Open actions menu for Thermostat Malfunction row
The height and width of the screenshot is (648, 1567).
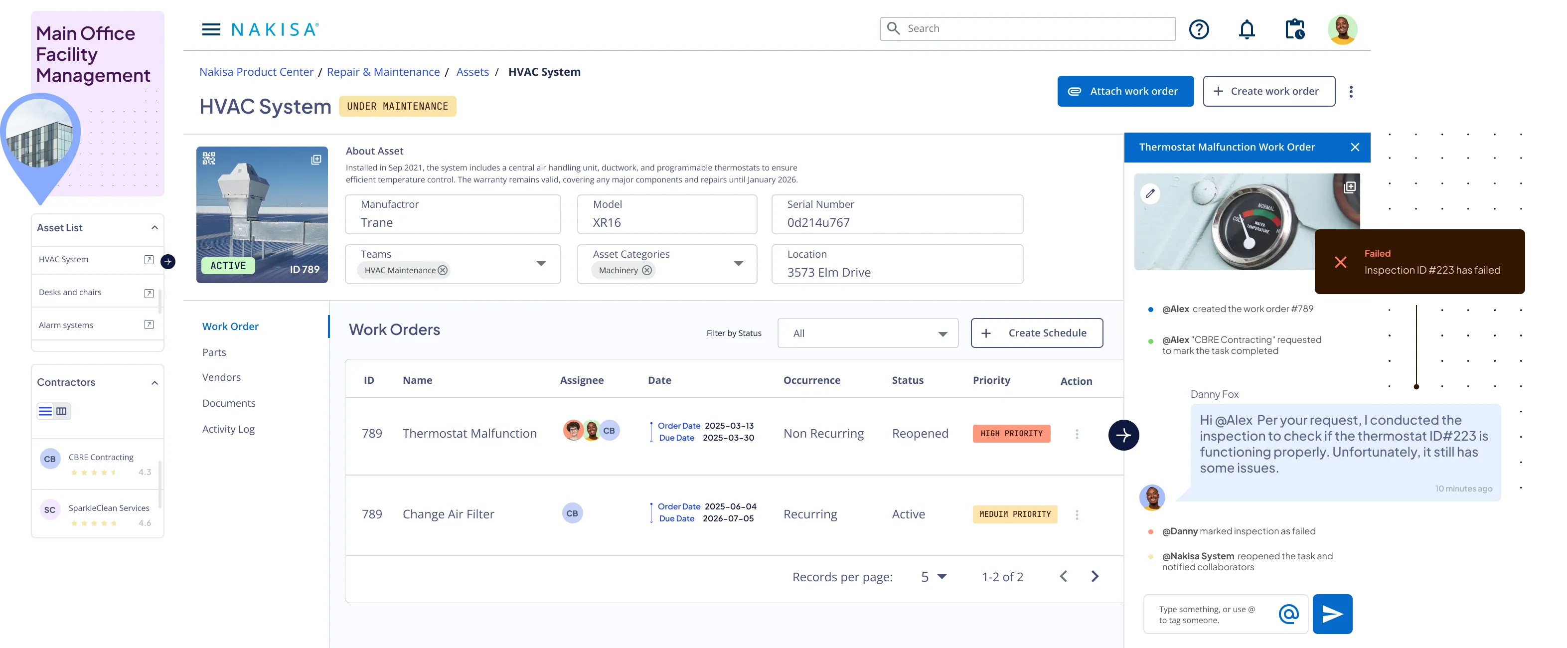tap(1076, 434)
